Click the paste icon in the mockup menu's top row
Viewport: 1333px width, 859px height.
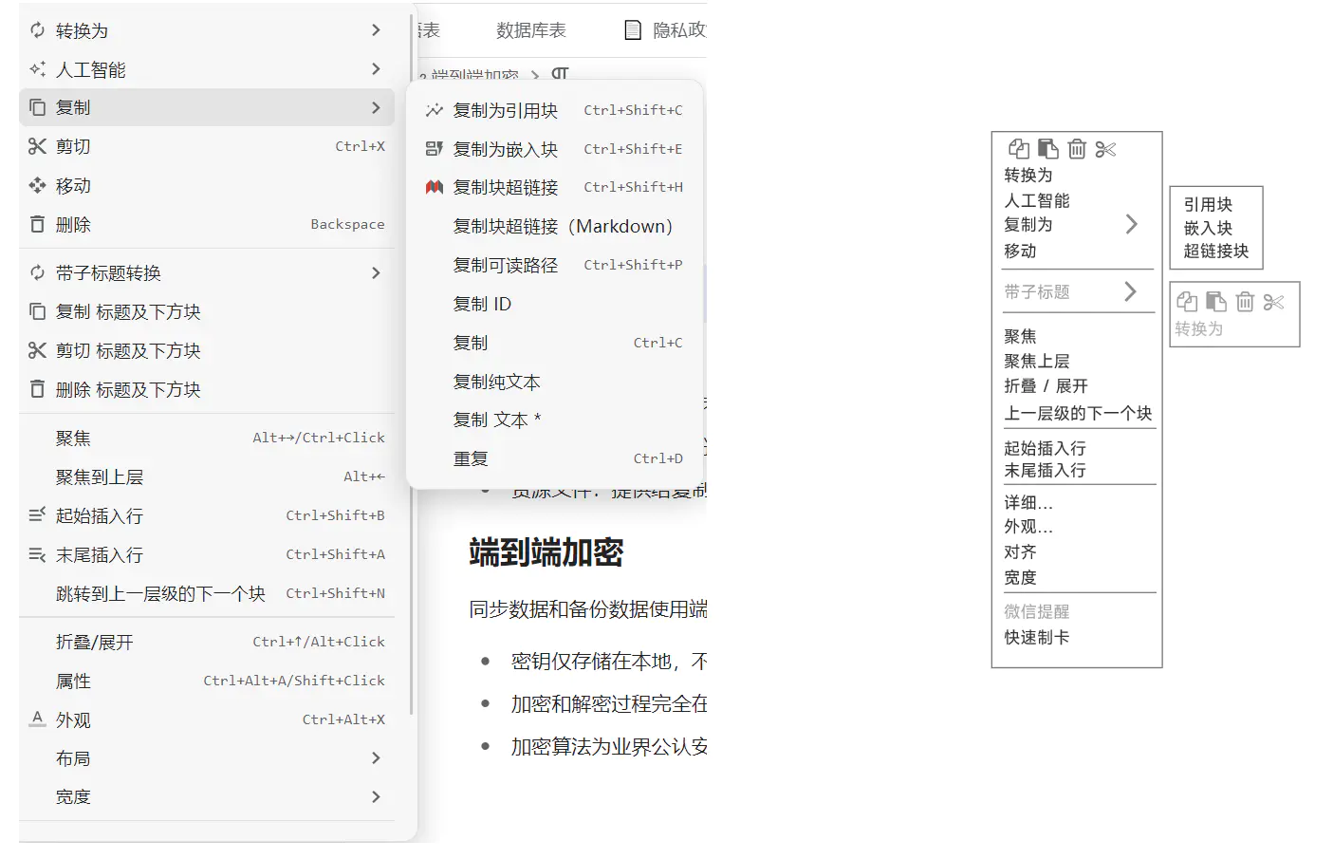pos(1047,149)
